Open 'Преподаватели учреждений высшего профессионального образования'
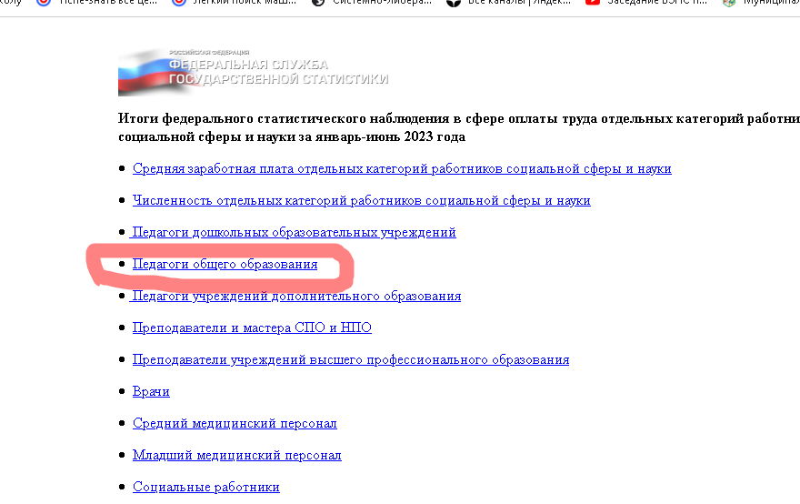Screen dimensions: 800x504 click(x=351, y=359)
